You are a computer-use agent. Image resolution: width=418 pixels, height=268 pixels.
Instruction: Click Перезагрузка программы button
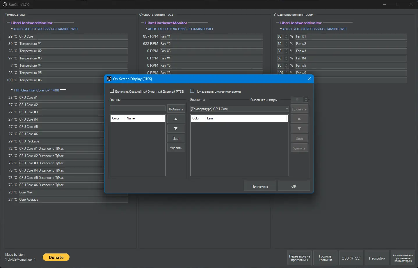(x=300, y=258)
